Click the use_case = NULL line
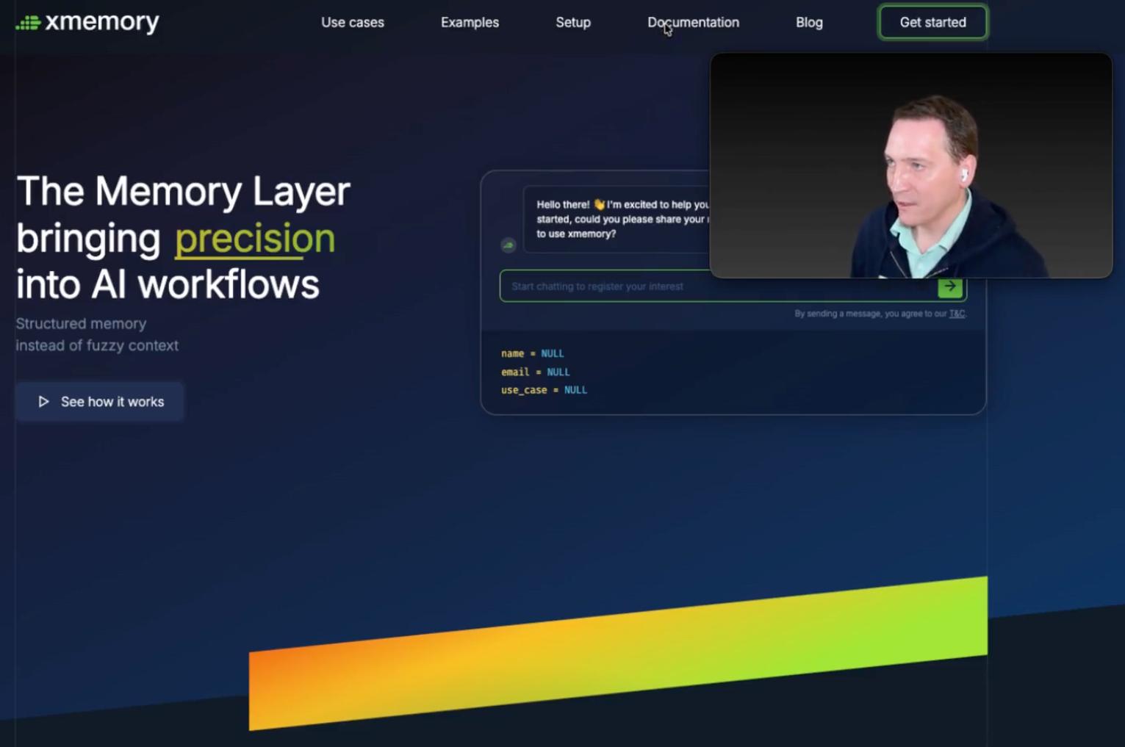The image size is (1125, 747). point(544,390)
